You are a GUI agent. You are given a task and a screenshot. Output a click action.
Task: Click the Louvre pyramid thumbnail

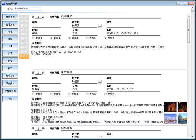182,118
